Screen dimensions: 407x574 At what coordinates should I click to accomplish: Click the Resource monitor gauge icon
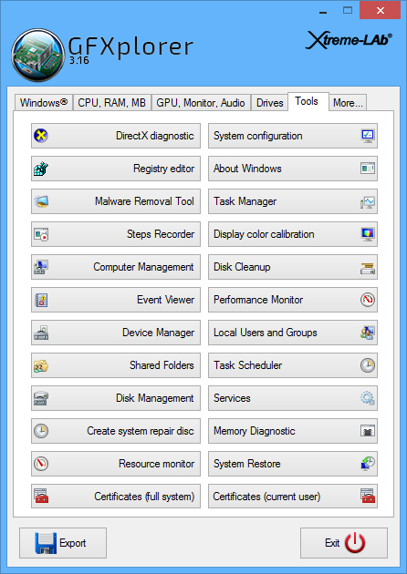(x=41, y=464)
